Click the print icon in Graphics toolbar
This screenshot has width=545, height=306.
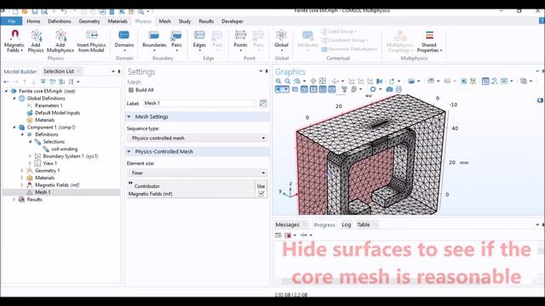click(x=399, y=89)
